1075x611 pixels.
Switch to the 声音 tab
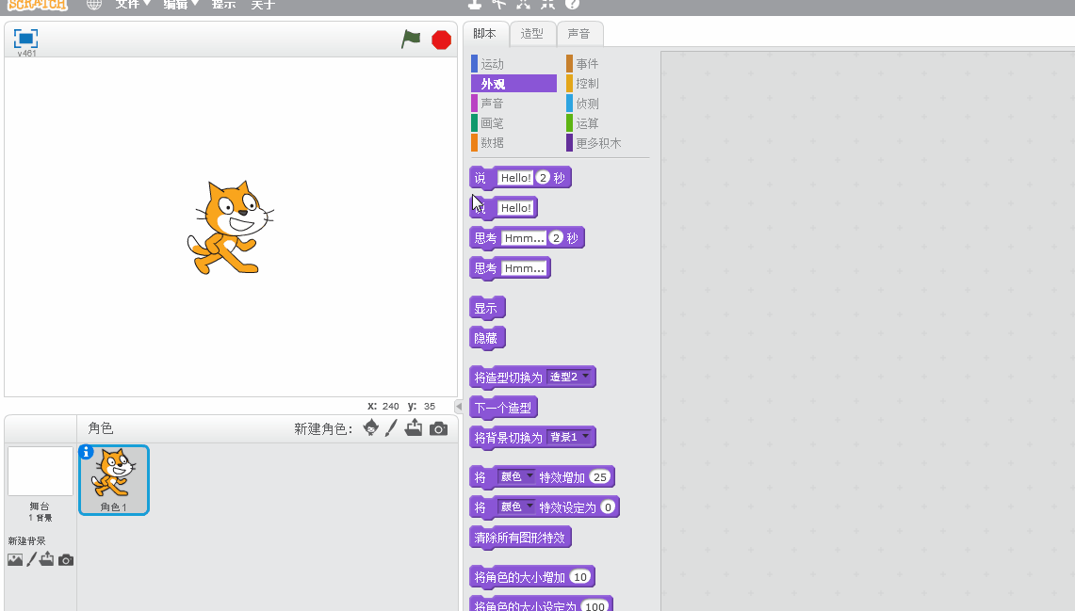pyautogui.click(x=578, y=34)
